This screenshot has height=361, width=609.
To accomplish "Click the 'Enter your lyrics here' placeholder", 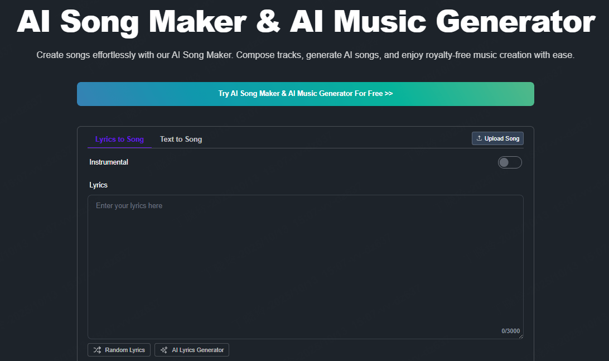I will click(x=129, y=206).
